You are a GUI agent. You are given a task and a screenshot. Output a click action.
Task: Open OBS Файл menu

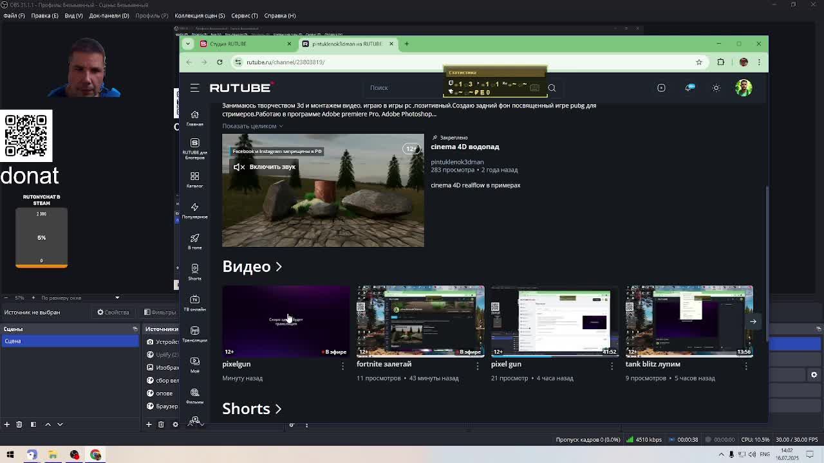point(14,15)
